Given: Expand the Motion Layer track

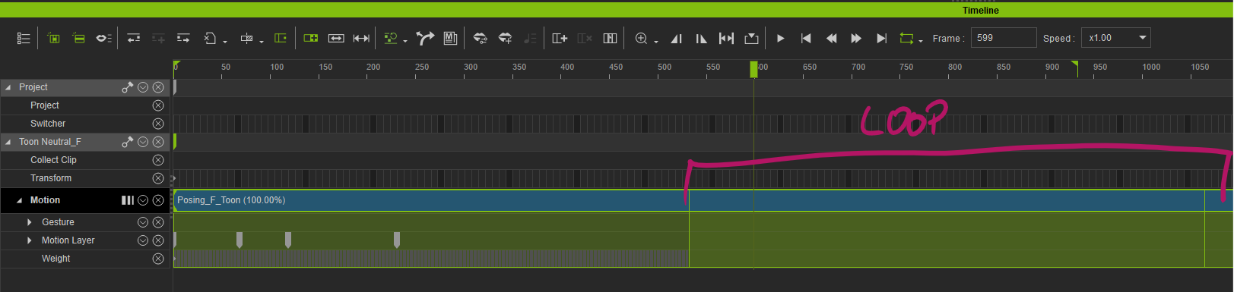Looking at the screenshot, I should point(30,240).
